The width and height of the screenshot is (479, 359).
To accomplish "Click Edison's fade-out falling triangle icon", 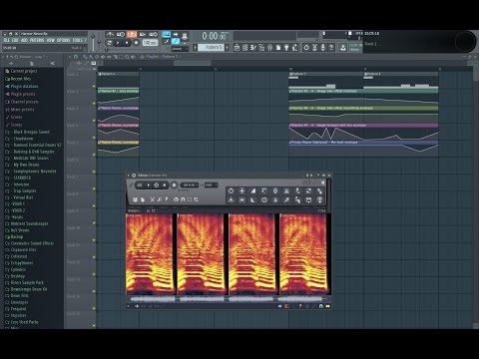I will coord(253,200).
